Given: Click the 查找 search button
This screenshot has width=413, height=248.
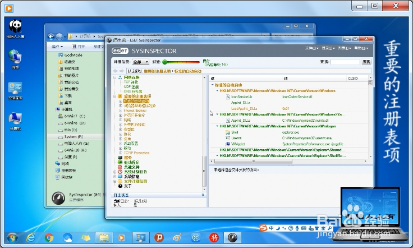Looking at the screenshot, I should coord(366,62).
